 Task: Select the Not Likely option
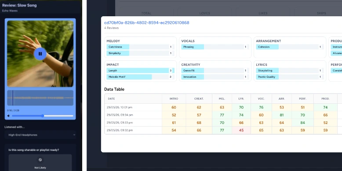[40, 163]
